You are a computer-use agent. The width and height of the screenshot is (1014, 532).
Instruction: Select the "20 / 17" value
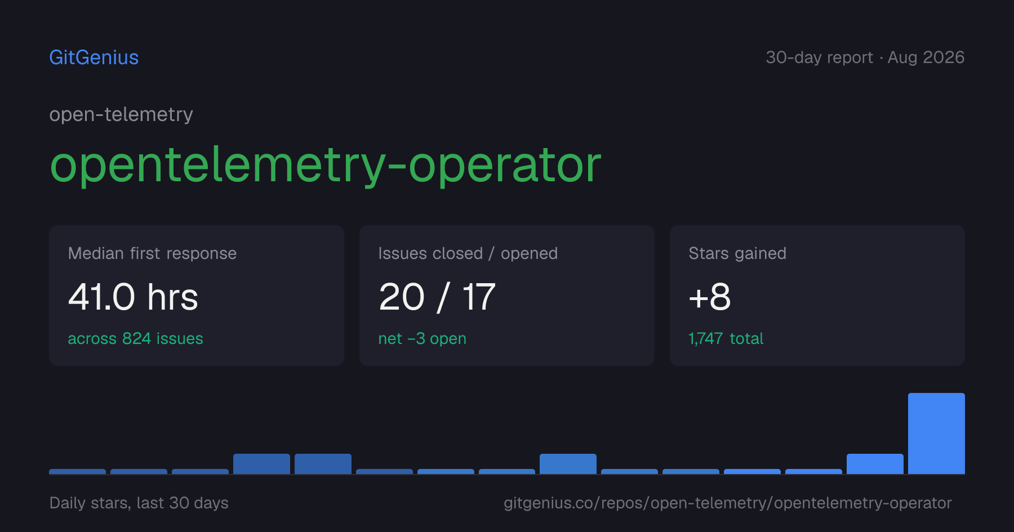437,297
